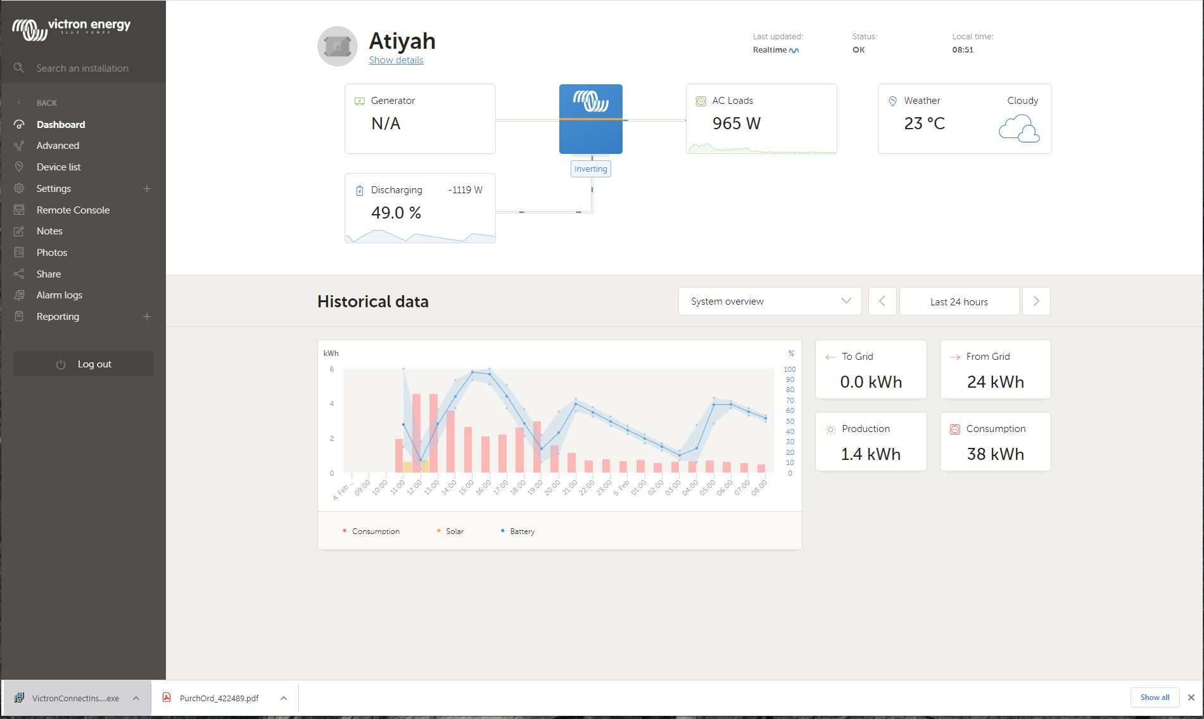Click the Victron Energy logo
The width and height of the screenshot is (1204, 719).
(x=71, y=28)
